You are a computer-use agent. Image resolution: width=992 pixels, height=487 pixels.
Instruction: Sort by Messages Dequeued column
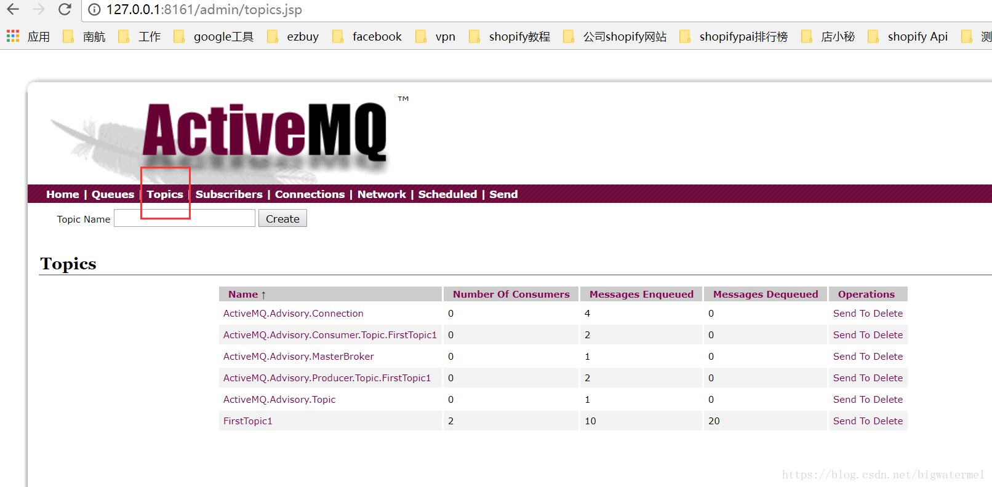coord(766,294)
